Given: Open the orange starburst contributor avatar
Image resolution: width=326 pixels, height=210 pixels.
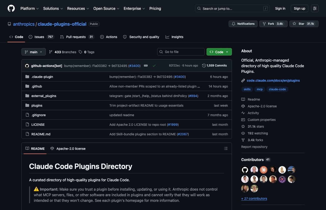Looking at the screenshot, I should tap(264, 170).
